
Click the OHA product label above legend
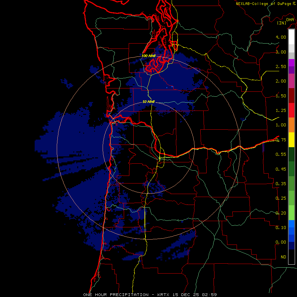(x=290, y=19)
